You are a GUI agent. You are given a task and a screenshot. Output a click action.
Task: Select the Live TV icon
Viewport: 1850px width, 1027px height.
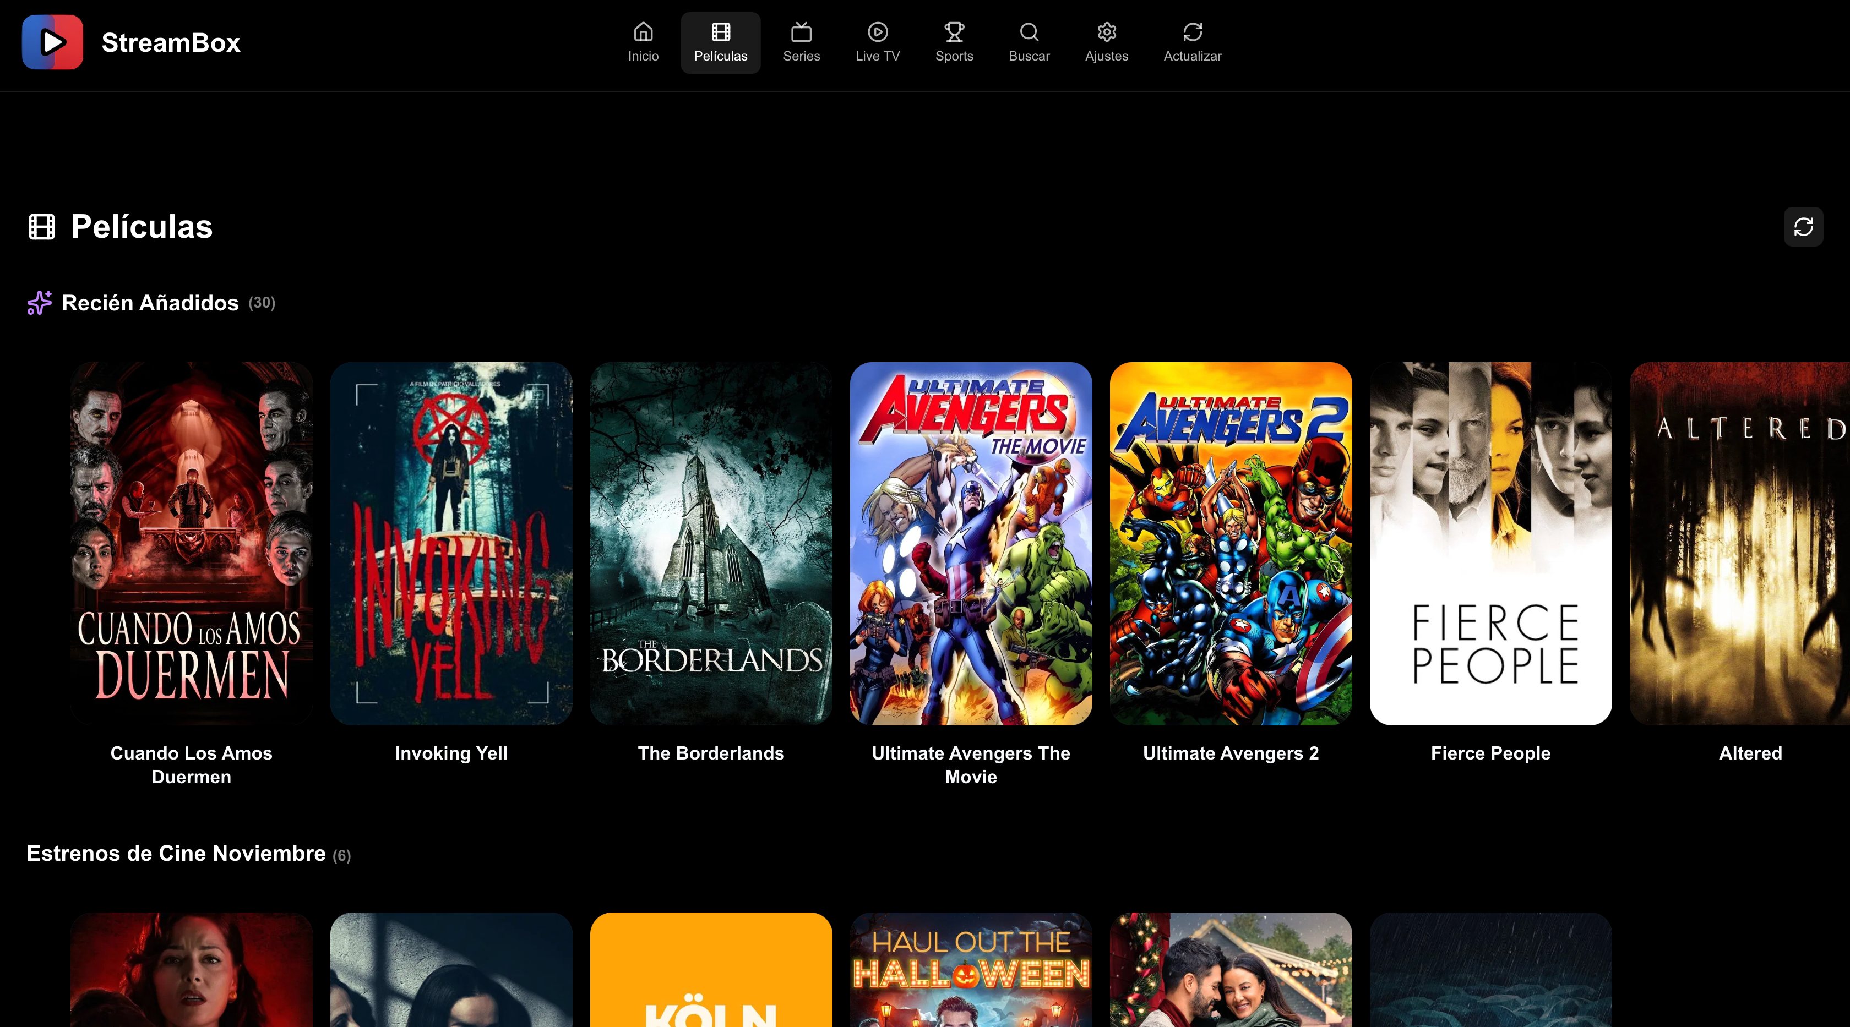click(877, 32)
